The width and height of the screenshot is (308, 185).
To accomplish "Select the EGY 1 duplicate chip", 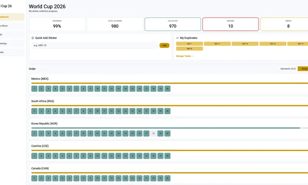I will click(189, 44).
